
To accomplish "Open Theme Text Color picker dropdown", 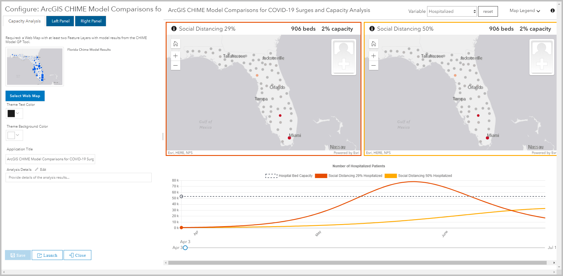I will pos(18,113).
